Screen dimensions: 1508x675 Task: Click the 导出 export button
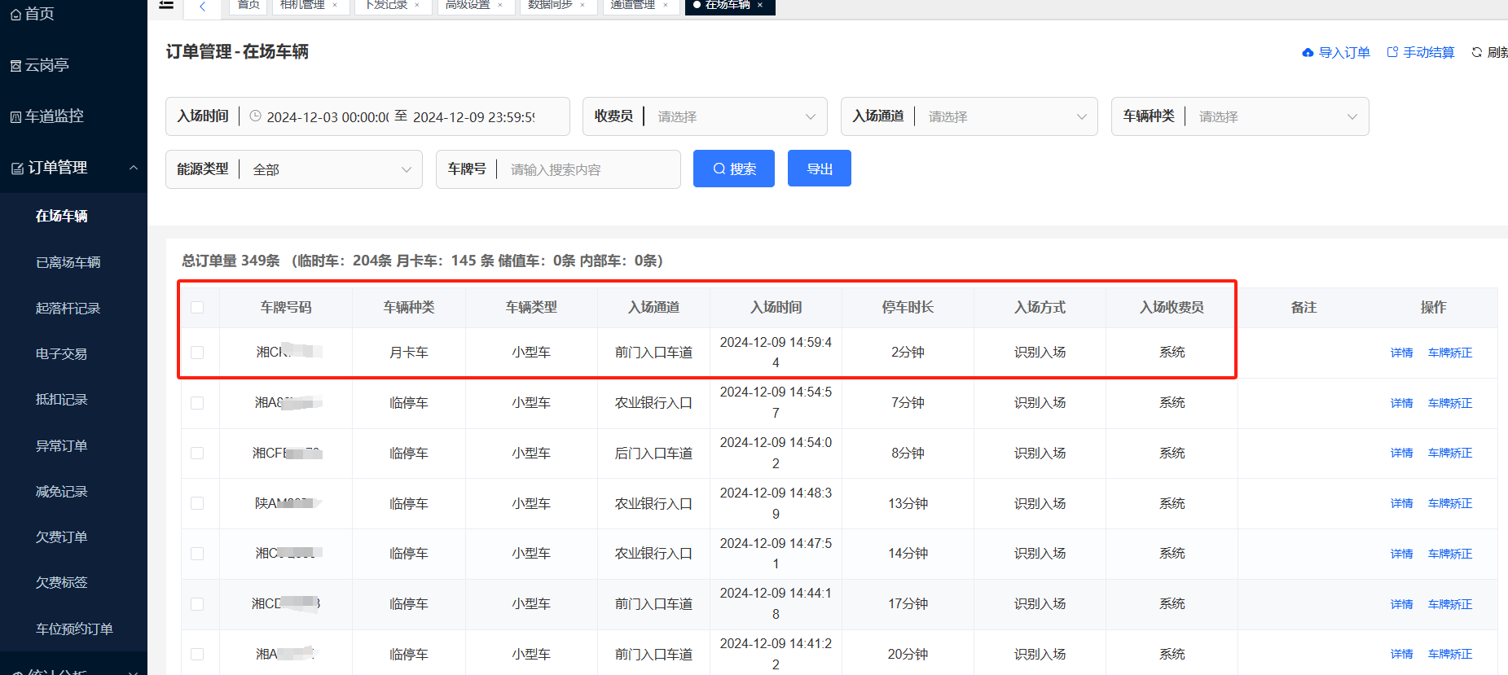[x=820, y=169]
